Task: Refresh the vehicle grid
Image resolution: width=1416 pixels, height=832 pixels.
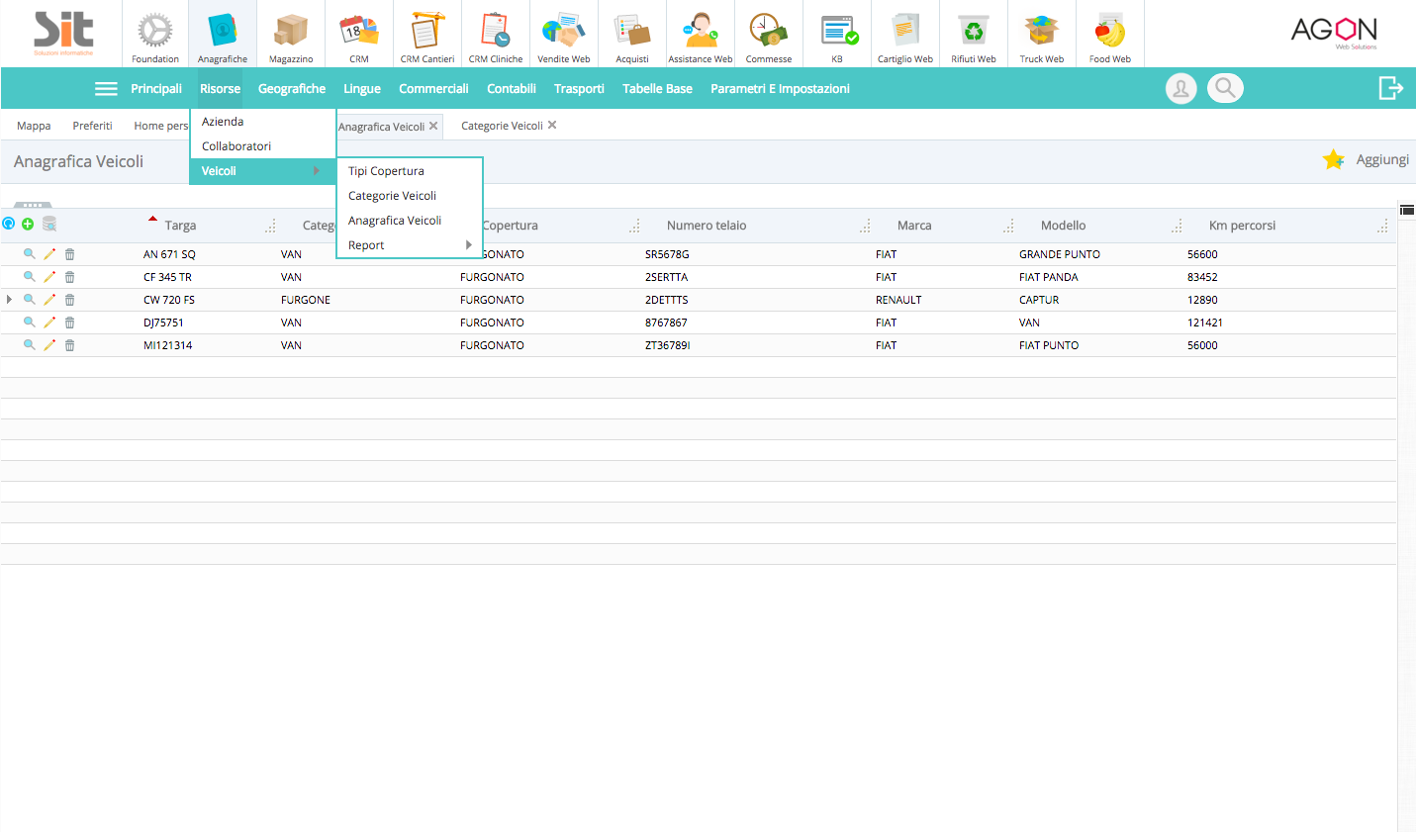Action: (9, 224)
